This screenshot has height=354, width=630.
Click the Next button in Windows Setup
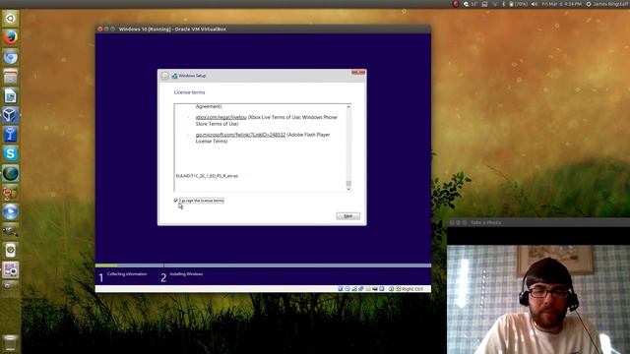tap(347, 216)
